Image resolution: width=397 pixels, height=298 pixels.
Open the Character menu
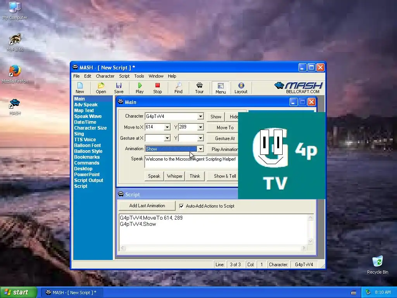[x=105, y=76]
